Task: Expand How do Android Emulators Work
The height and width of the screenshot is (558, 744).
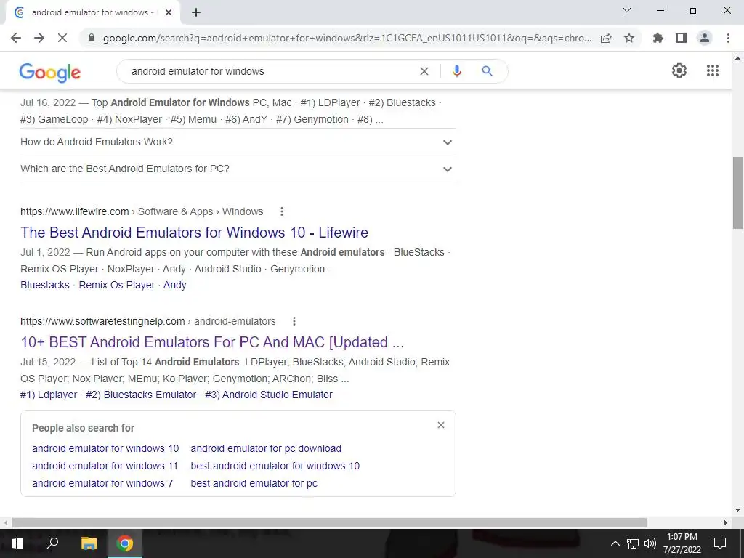Action: click(238, 142)
